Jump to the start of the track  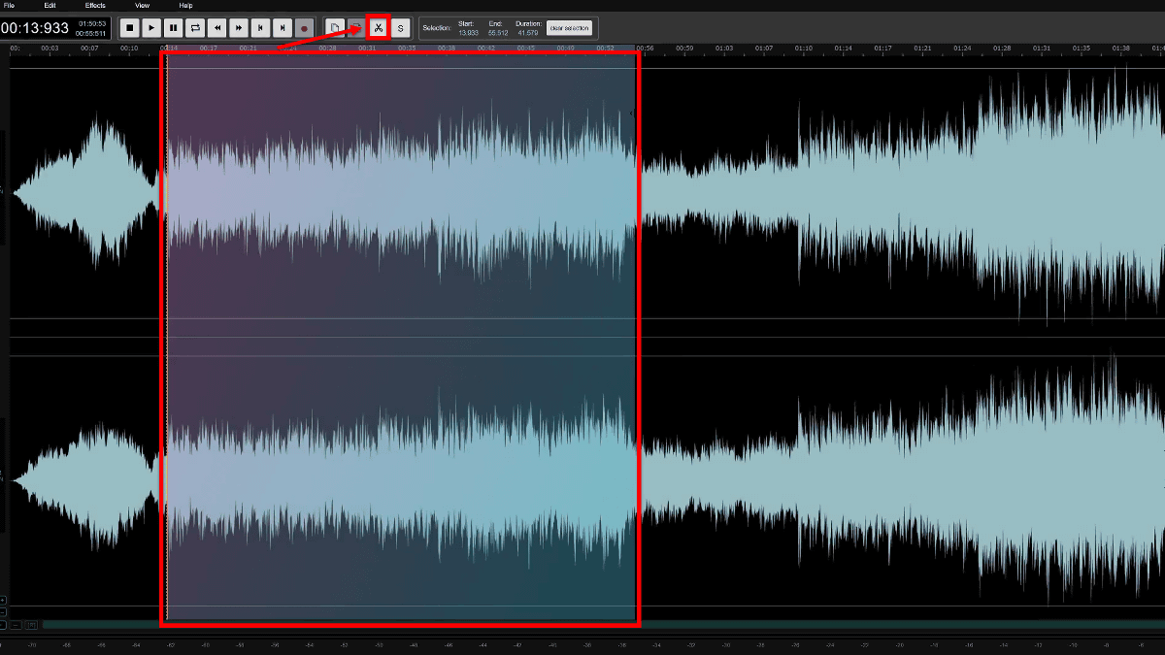pos(260,28)
